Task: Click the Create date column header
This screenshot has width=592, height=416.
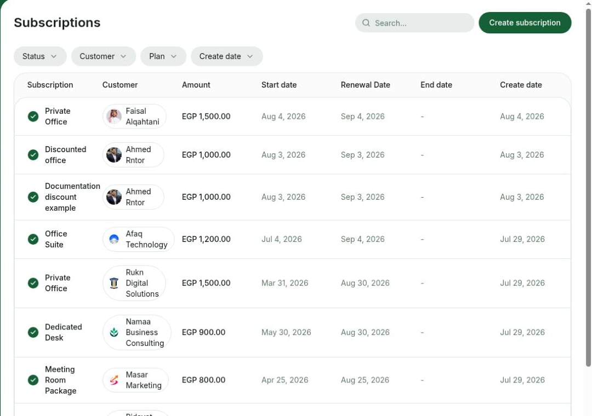Action: (x=521, y=85)
